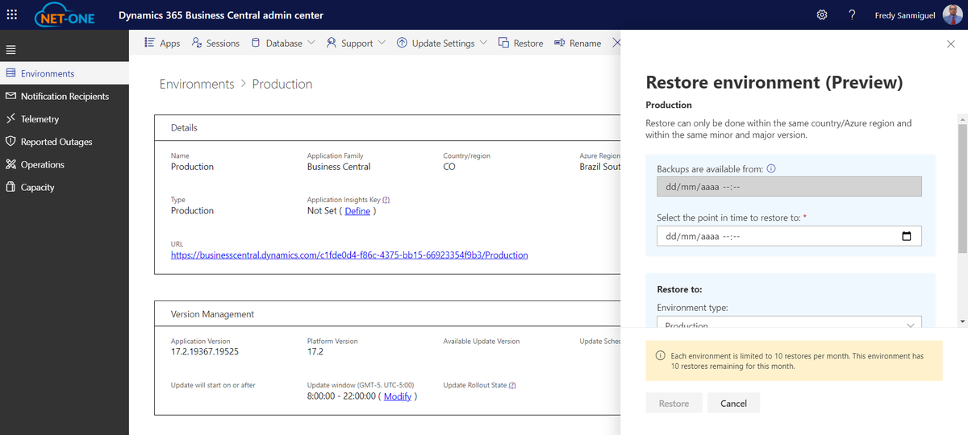The height and width of the screenshot is (435, 968).
Task: Open the app launcher waffle icon
Action: [x=12, y=14]
